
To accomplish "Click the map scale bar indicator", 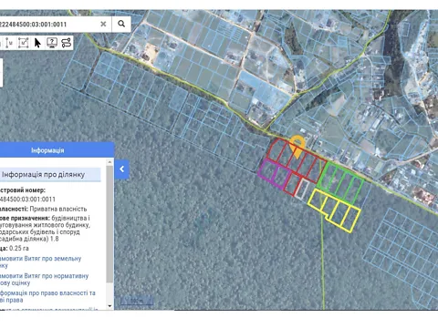I will pyautogui.click(x=137, y=301).
